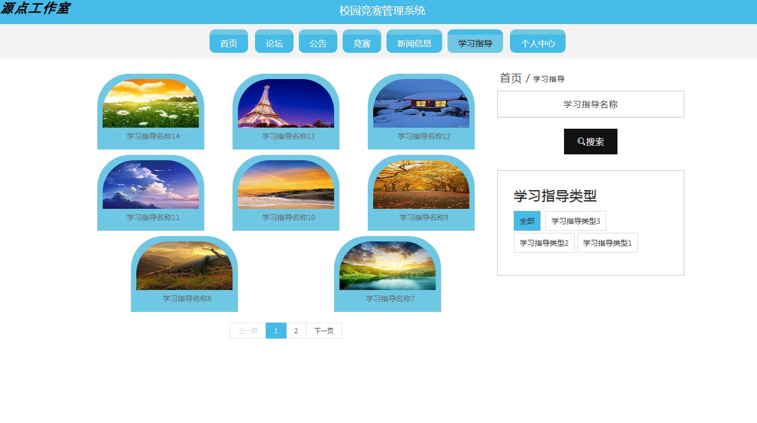Viewport: 757px width, 423px height.
Task: Open the Eiffel Tower thumbnail for 学习指导名称13
Action: pos(286,103)
